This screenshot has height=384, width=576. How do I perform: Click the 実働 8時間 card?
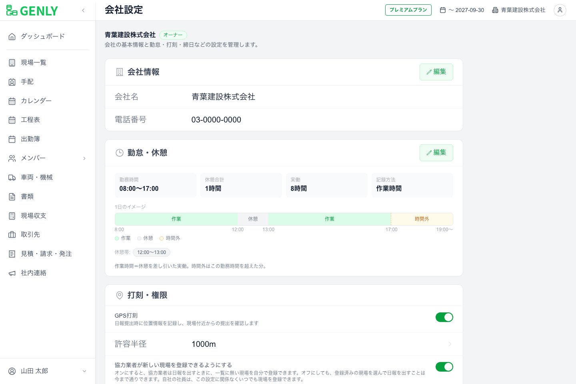click(x=327, y=185)
